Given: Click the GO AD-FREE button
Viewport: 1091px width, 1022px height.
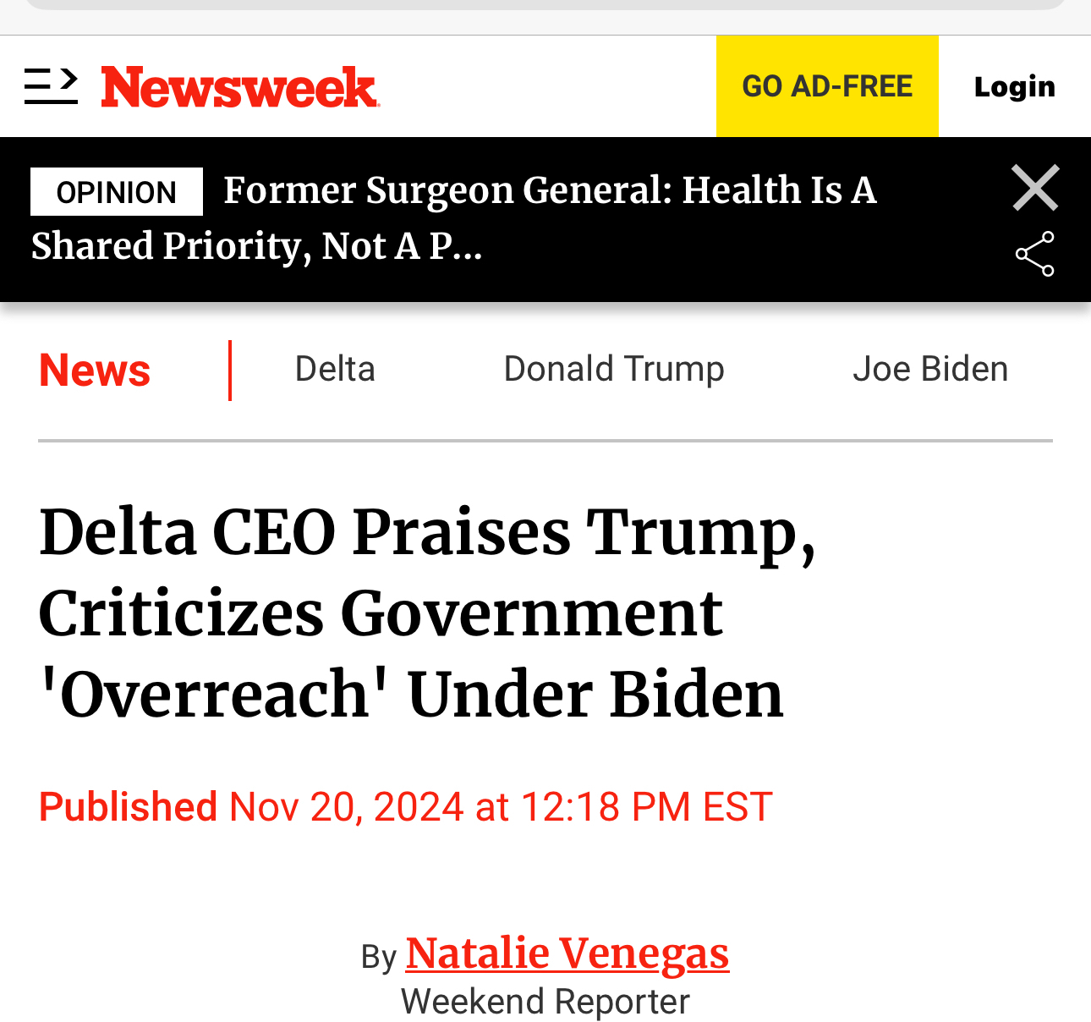Looking at the screenshot, I should coord(827,86).
